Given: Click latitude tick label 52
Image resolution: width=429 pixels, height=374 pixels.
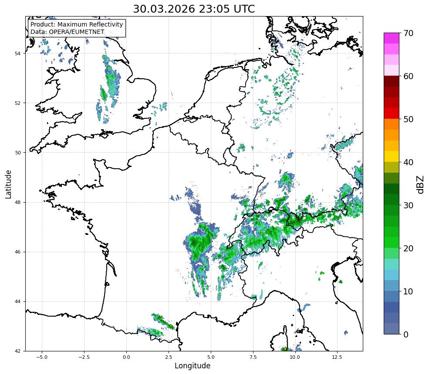Looking at the screenshot, I should tap(17, 103).
